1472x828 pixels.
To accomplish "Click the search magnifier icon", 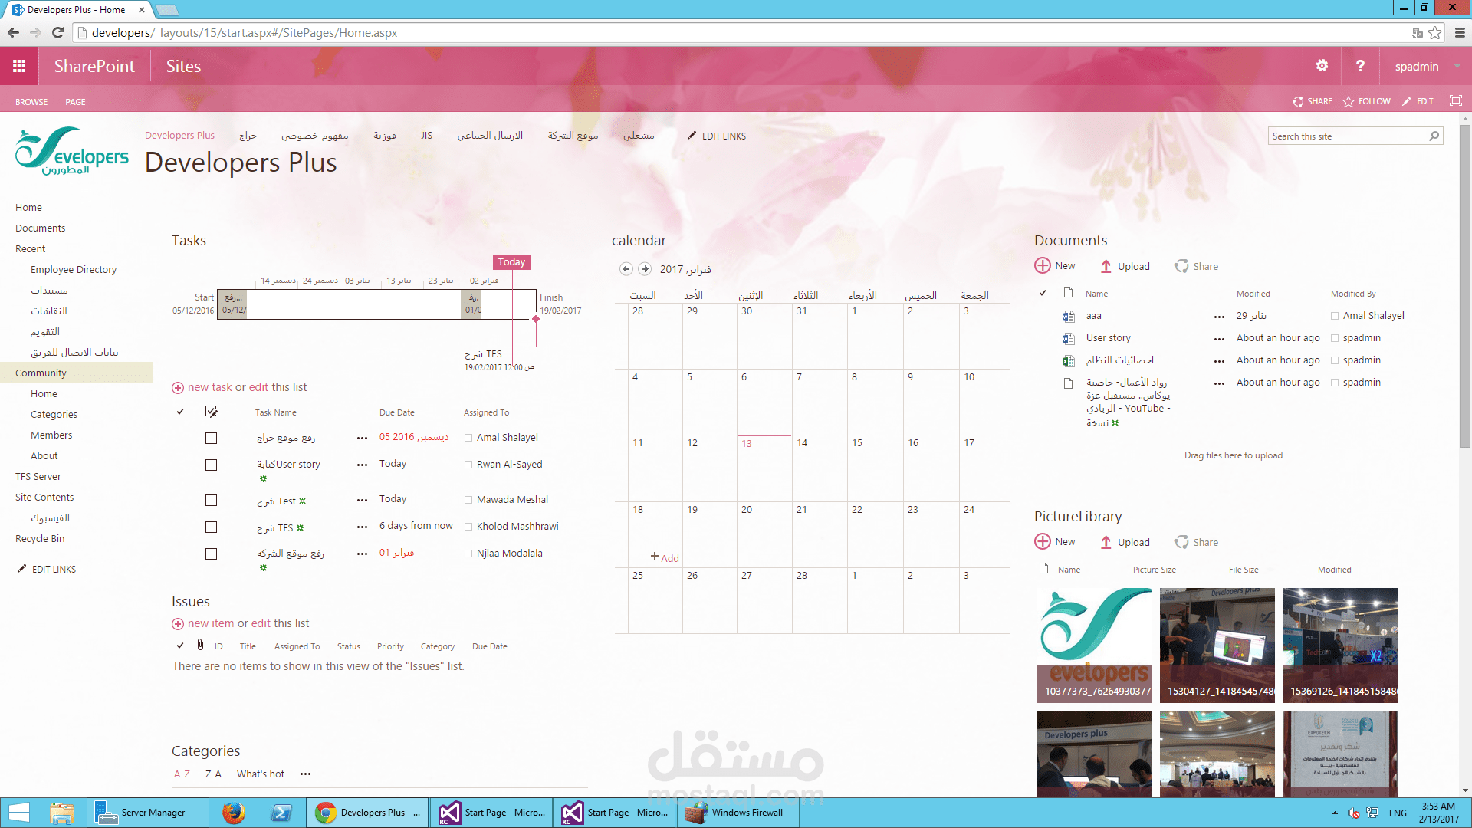I will click(1434, 136).
